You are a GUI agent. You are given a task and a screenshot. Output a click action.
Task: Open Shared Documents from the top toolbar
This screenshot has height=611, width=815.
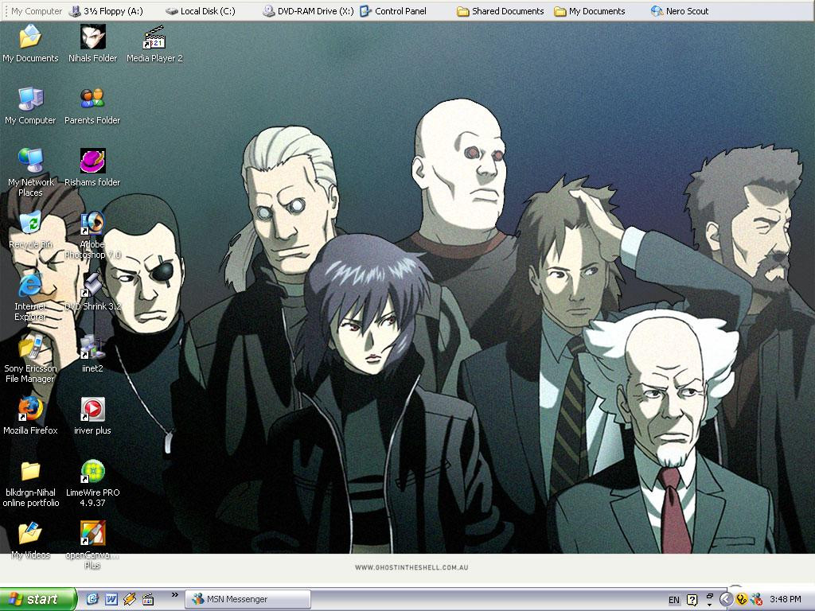pyautogui.click(x=501, y=11)
